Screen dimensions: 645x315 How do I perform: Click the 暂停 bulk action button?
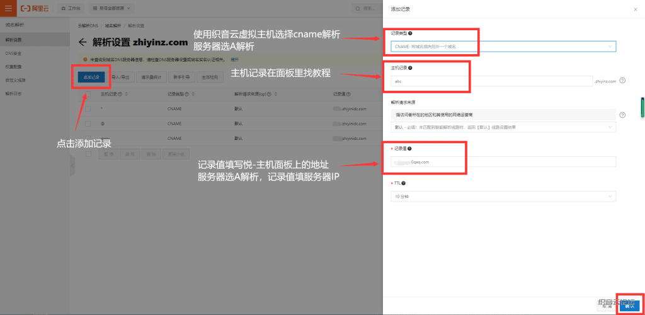[x=108, y=154]
